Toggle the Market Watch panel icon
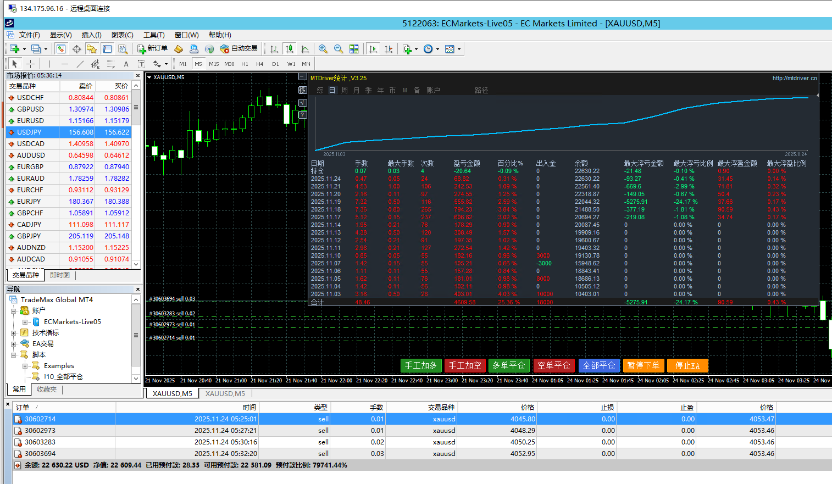832x484 pixels. click(61, 49)
